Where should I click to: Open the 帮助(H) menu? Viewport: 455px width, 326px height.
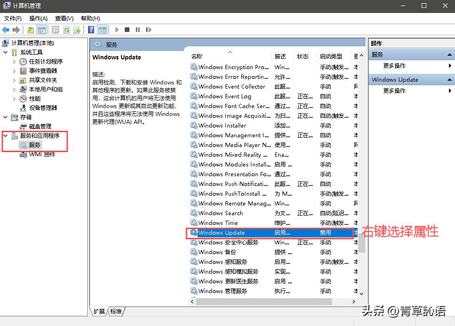click(x=90, y=19)
